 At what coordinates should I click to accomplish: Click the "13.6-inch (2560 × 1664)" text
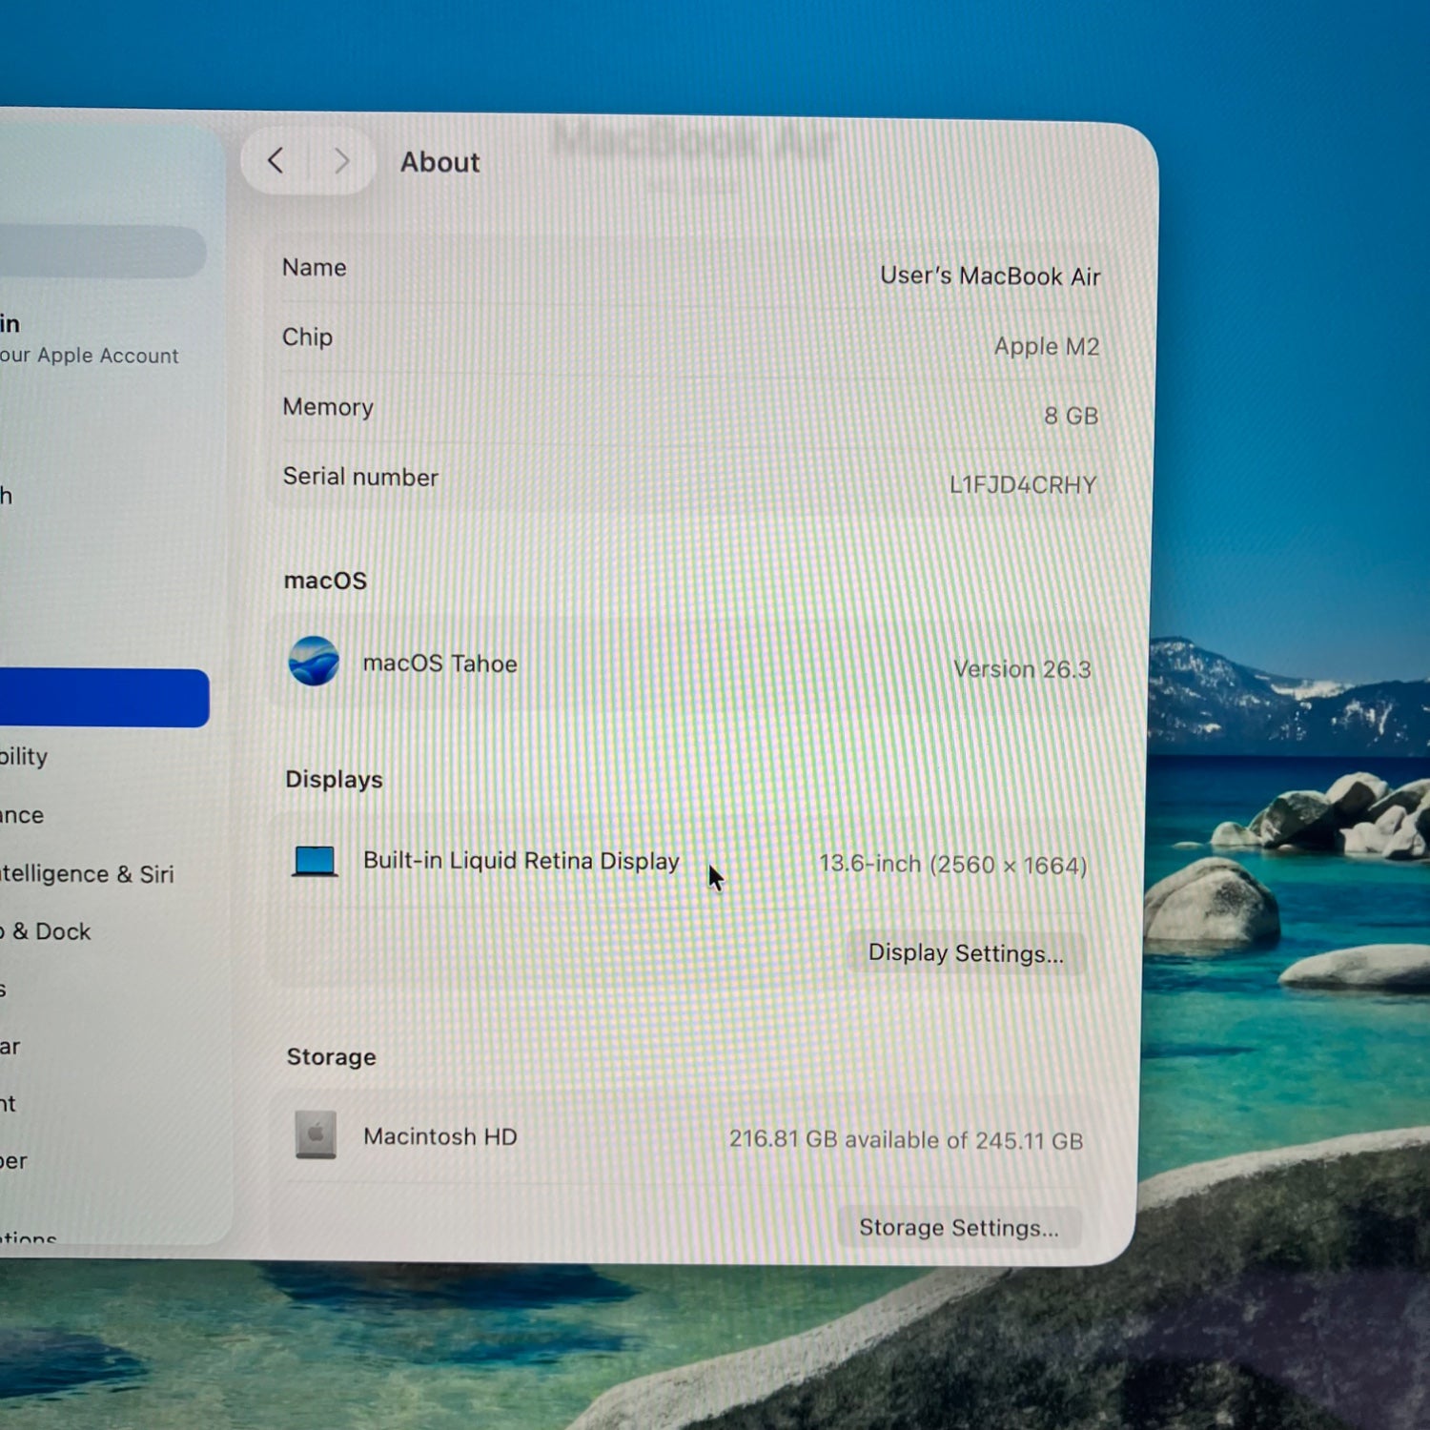953,865
